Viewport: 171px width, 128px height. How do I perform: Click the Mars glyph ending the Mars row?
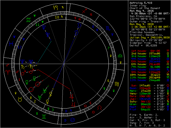tap(168, 96)
